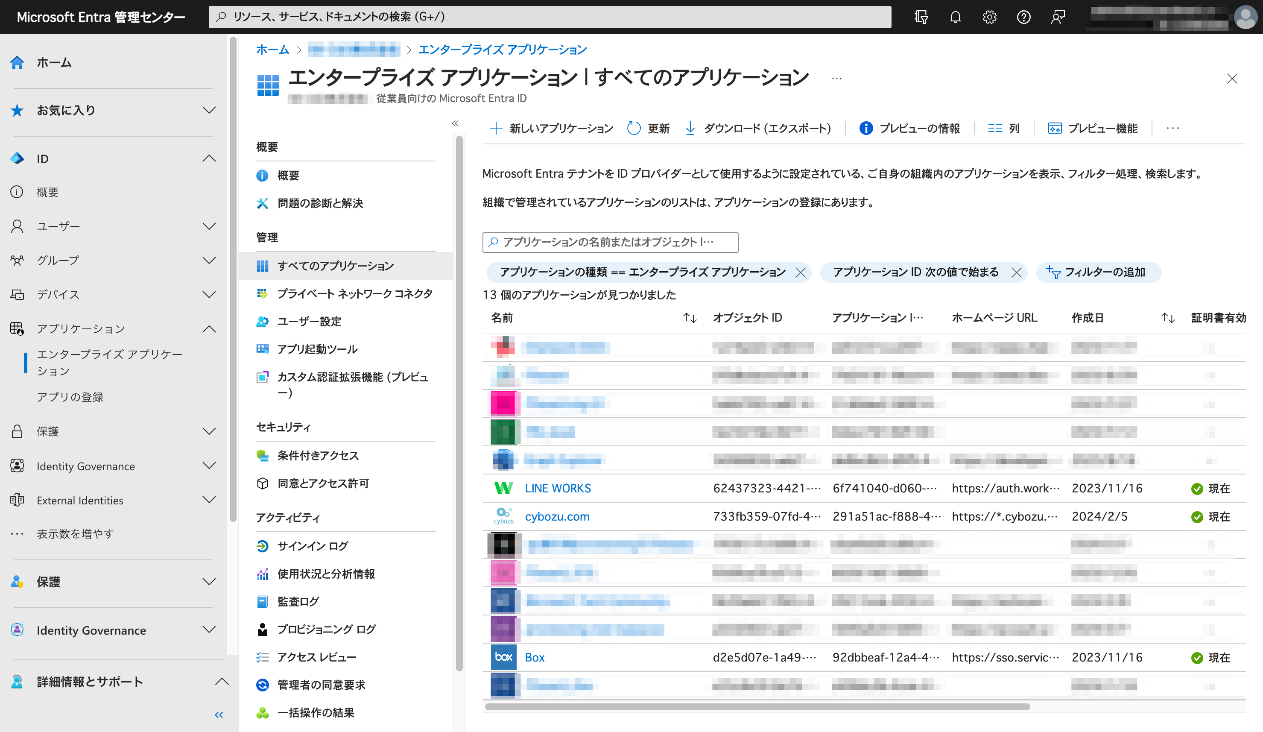1263x732 pixels.
Task: Collapse the resource menu double-chevron
Action: point(455,123)
